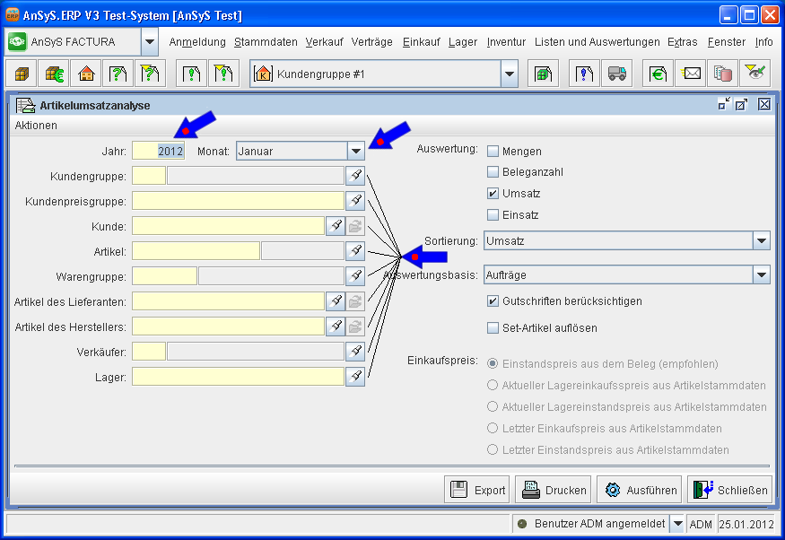Click the clear icon beside Lager field
This screenshot has width=785, height=540.
click(x=355, y=376)
